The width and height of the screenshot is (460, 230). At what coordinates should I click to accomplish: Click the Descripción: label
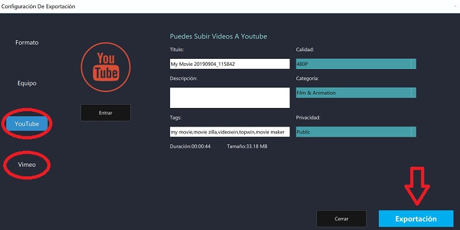click(x=183, y=79)
